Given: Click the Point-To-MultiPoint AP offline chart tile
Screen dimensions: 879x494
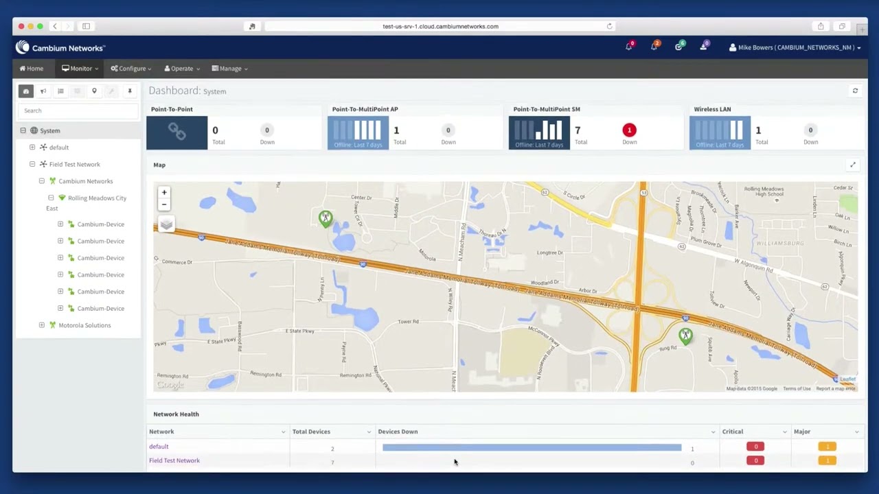Looking at the screenshot, I should (x=358, y=132).
